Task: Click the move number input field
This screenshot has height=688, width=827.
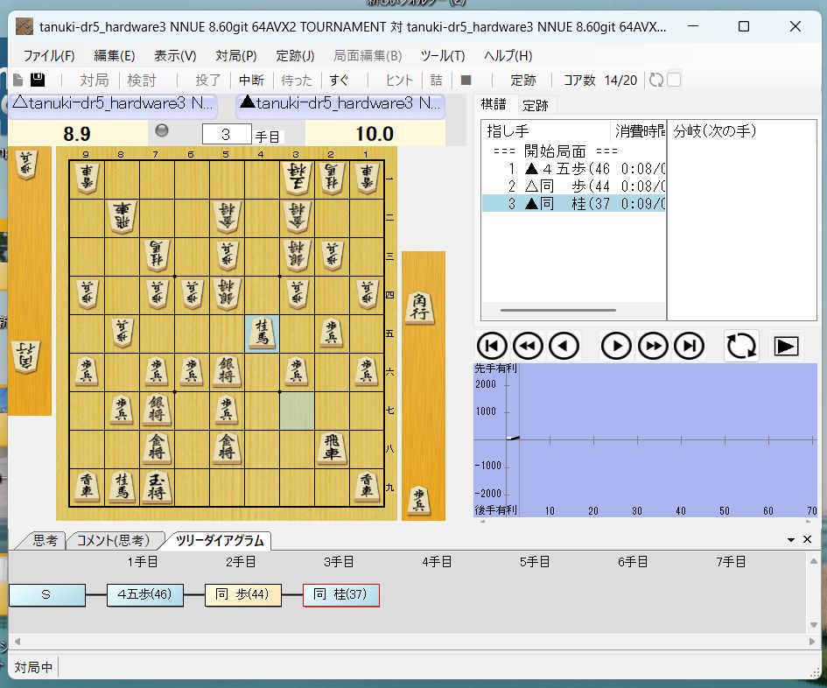Action: [226, 134]
